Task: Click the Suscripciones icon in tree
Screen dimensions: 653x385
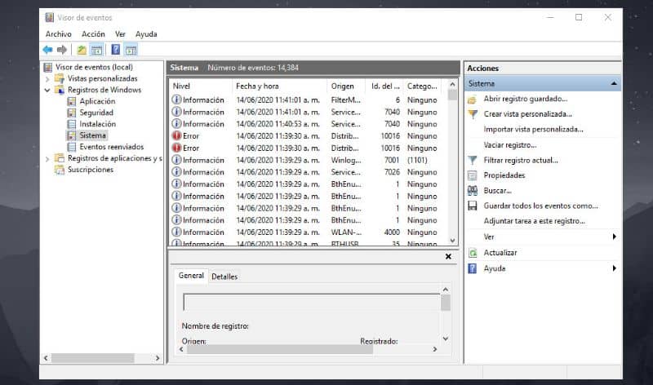Action: (x=60, y=170)
